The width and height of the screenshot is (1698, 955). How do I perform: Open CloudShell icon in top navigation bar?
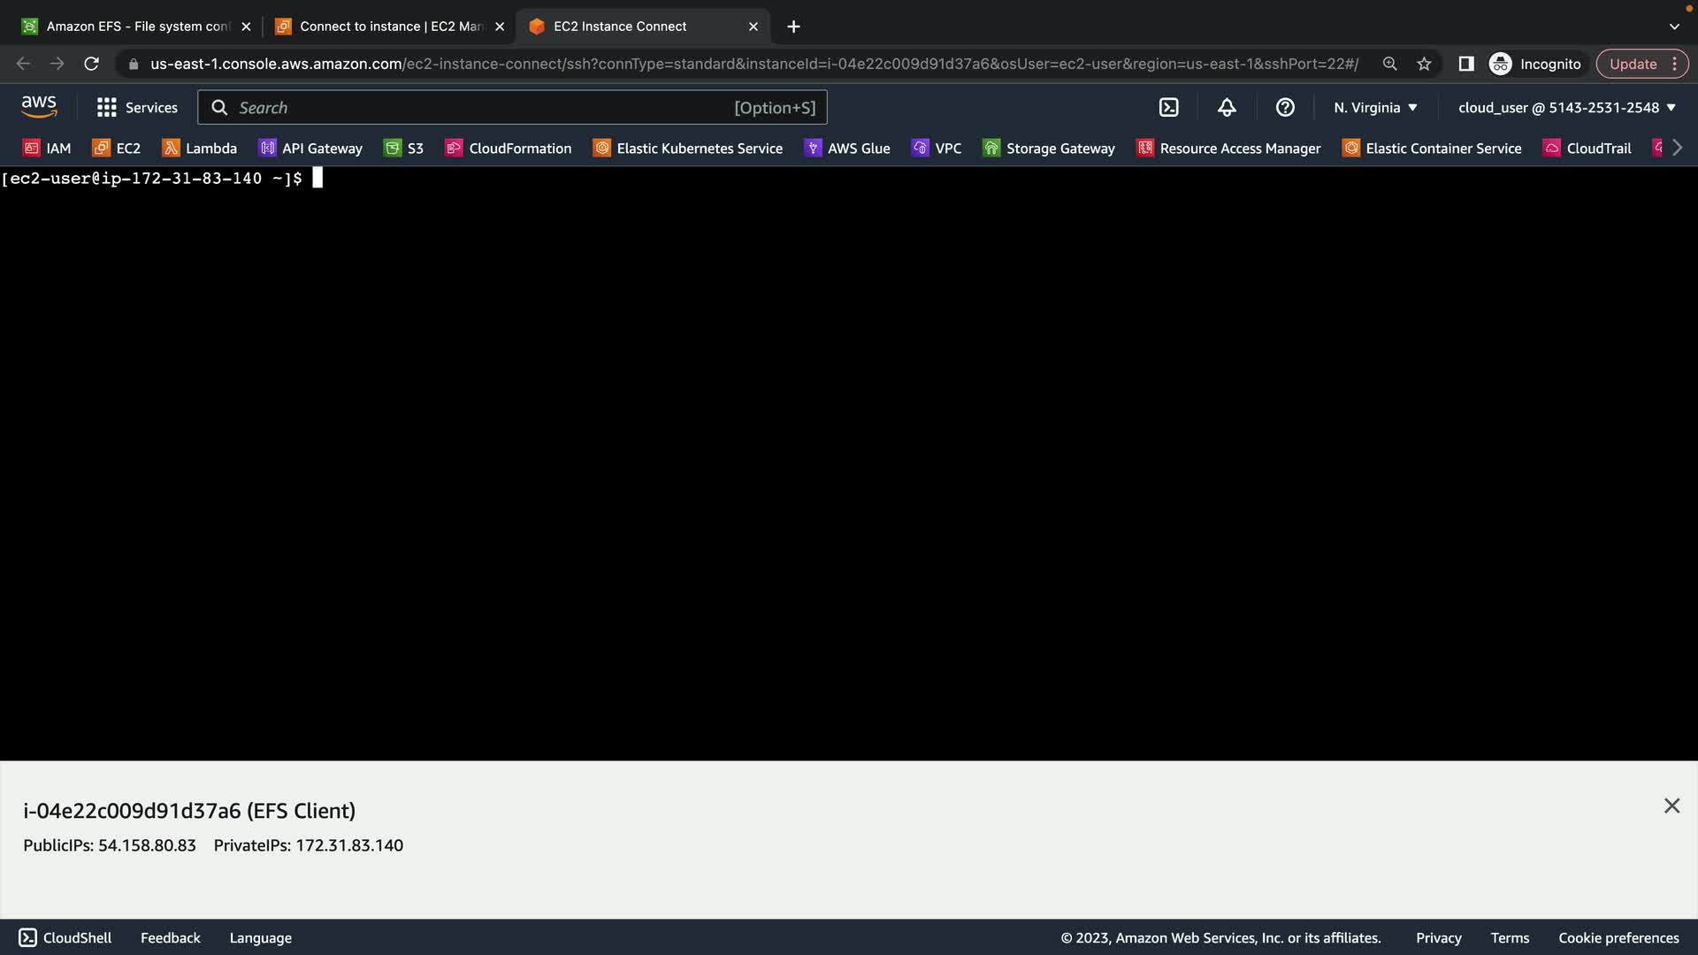(1168, 108)
